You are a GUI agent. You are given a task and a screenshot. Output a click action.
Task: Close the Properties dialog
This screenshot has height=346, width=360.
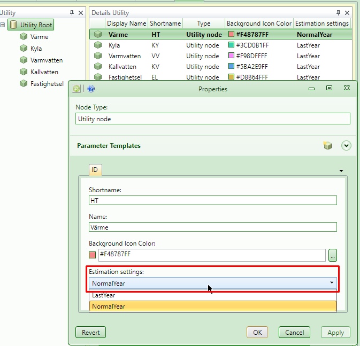pyautogui.click(x=347, y=88)
